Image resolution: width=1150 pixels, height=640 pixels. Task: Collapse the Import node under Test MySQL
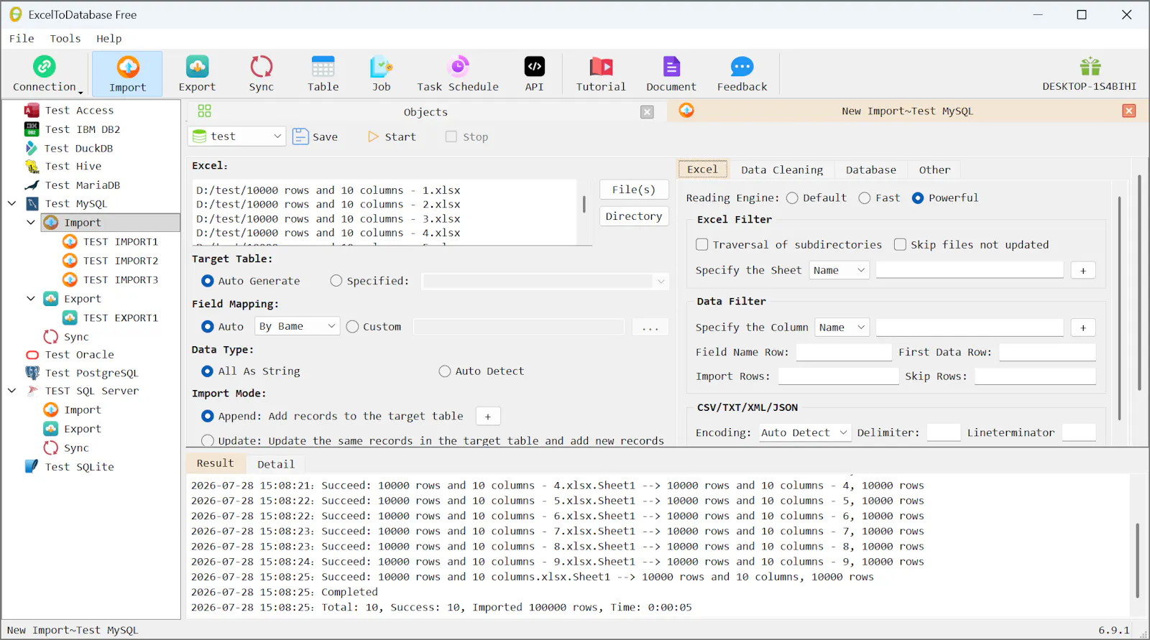point(31,223)
